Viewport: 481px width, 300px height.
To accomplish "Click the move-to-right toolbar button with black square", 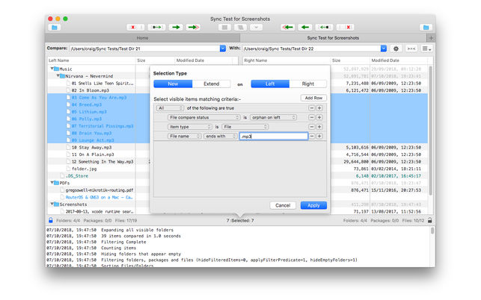I will 157,28.
